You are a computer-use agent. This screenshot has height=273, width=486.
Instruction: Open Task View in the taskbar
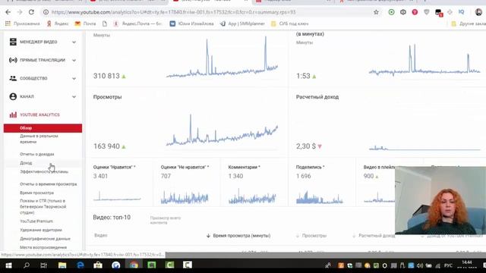(x=44, y=265)
